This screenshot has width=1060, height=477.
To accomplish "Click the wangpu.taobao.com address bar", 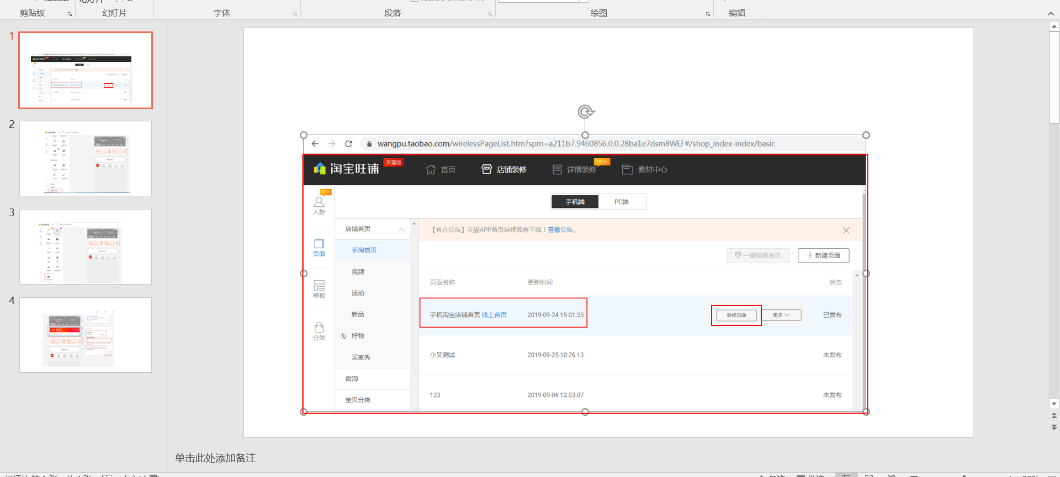I will pyautogui.click(x=576, y=144).
